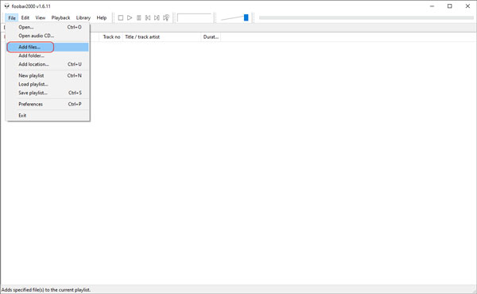
Task: Open the File menu
Action: pos(12,18)
